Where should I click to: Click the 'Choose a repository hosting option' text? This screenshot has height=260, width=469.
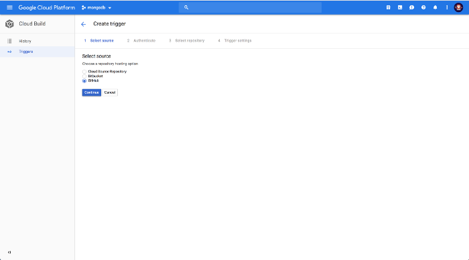(x=110, y=64)
